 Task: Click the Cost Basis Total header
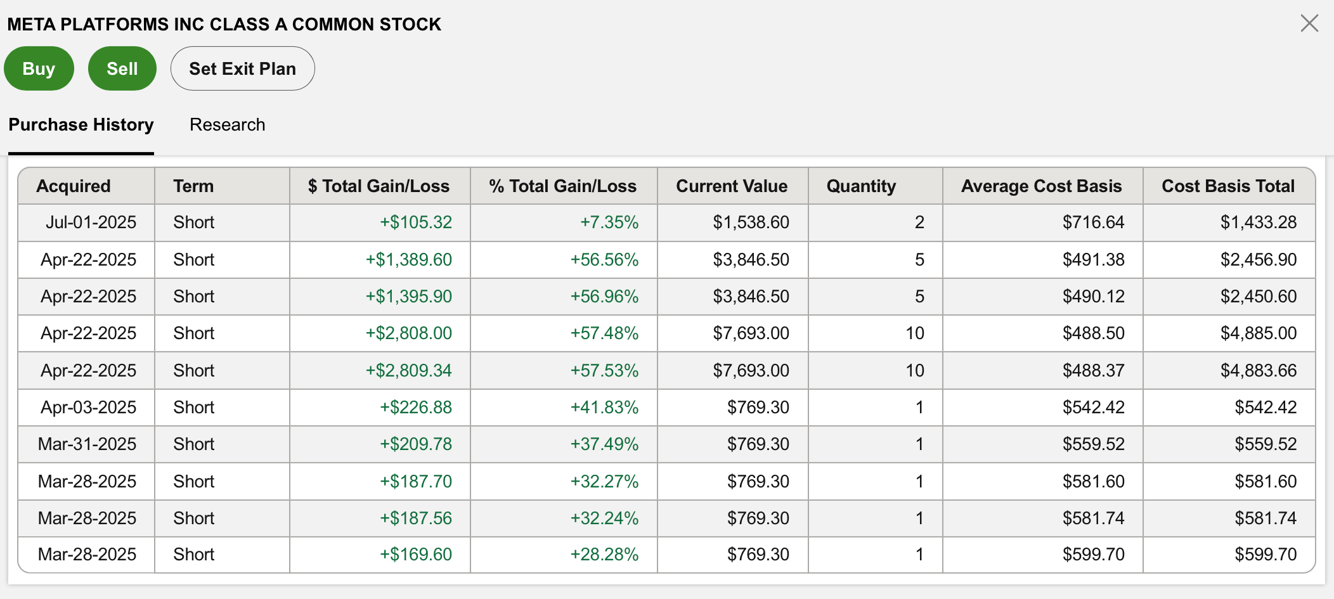1227,186
